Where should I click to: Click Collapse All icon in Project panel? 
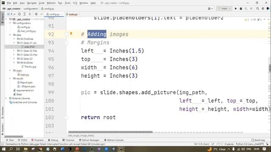[30, 14]
